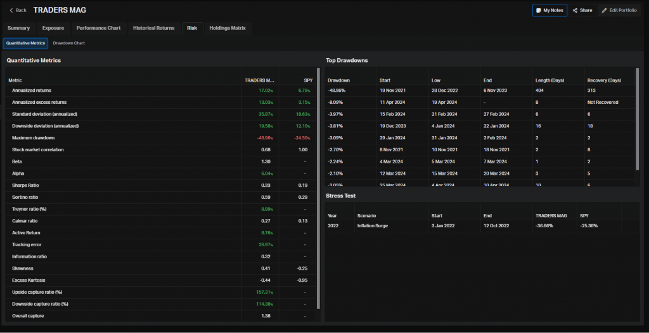Click the Share button
The image size is (649, 333).
click(582, 10)
